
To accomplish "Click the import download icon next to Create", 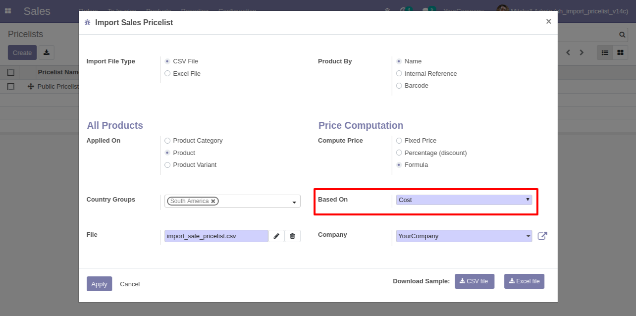I will pyautogui.click(x=47, y=53).
